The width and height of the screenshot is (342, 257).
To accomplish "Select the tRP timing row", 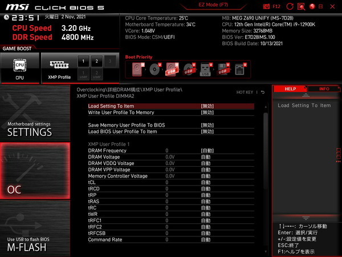I will 171,195.
